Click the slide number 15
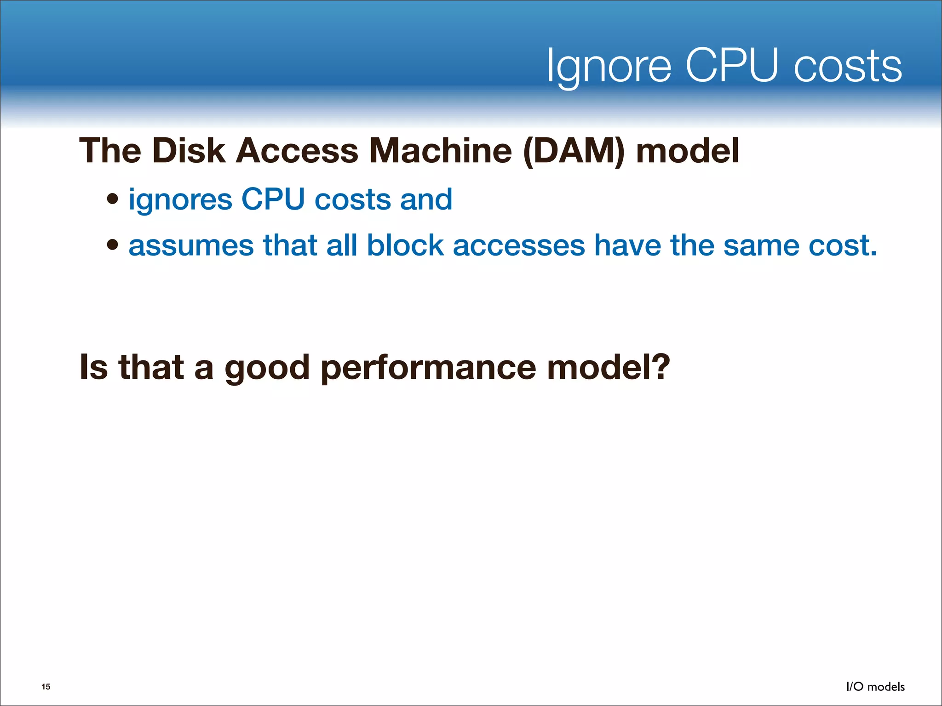 point(46,687)
